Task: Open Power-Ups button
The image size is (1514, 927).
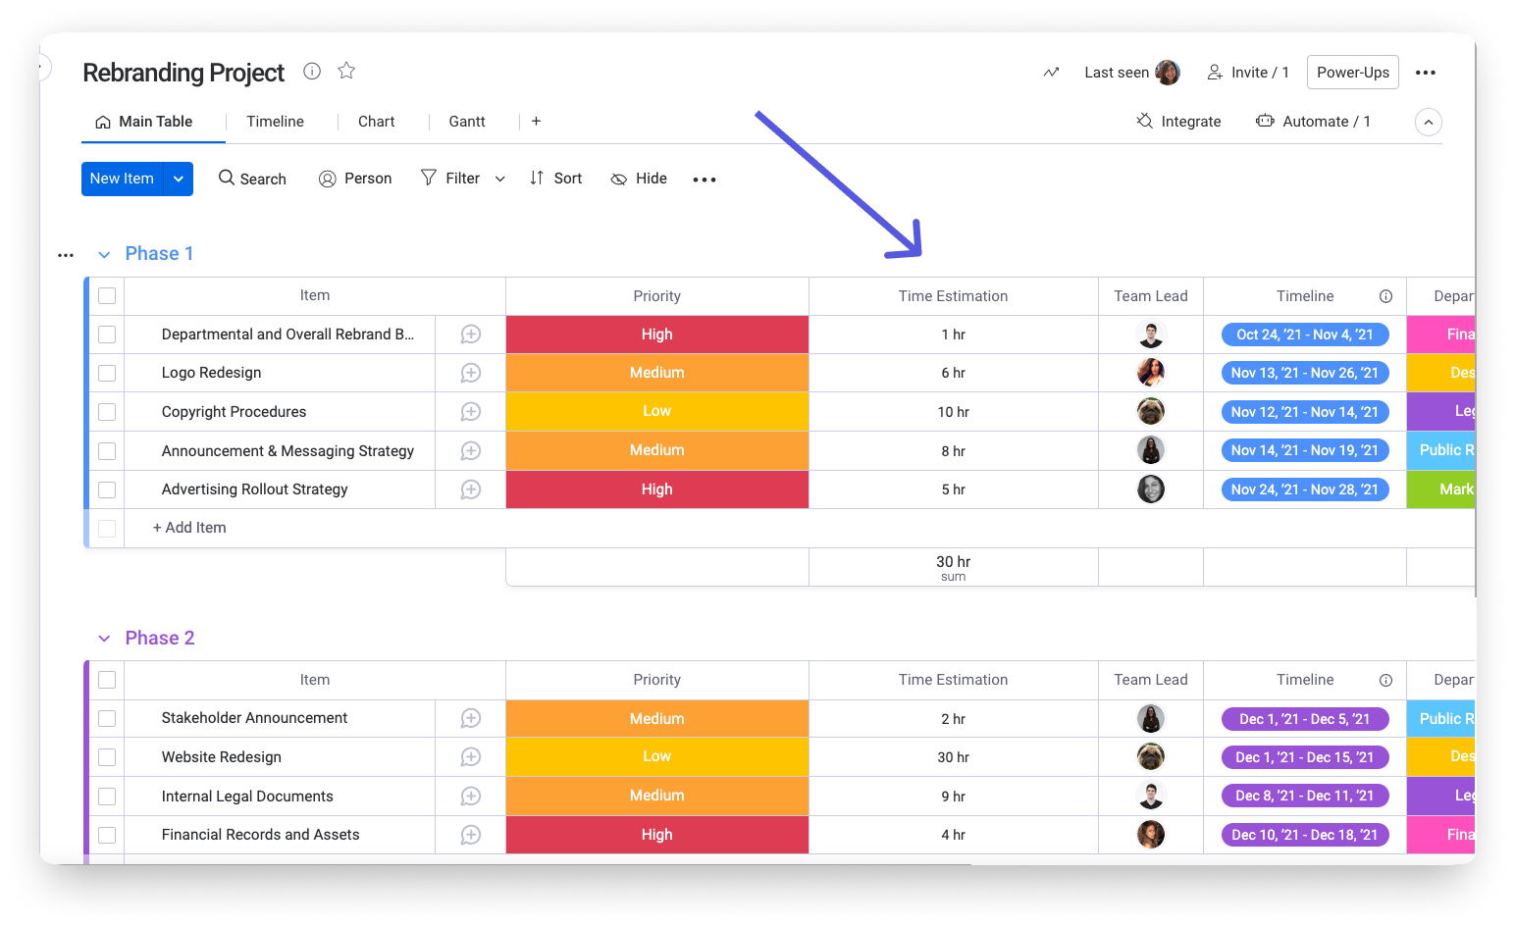Action: point(1353,73)
